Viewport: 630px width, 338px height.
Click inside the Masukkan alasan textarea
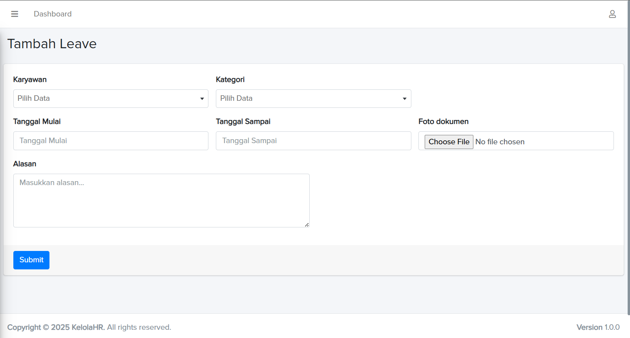[161, 200]
